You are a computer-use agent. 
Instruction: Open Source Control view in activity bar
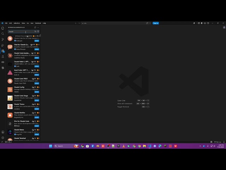click(x=3, y=39)
